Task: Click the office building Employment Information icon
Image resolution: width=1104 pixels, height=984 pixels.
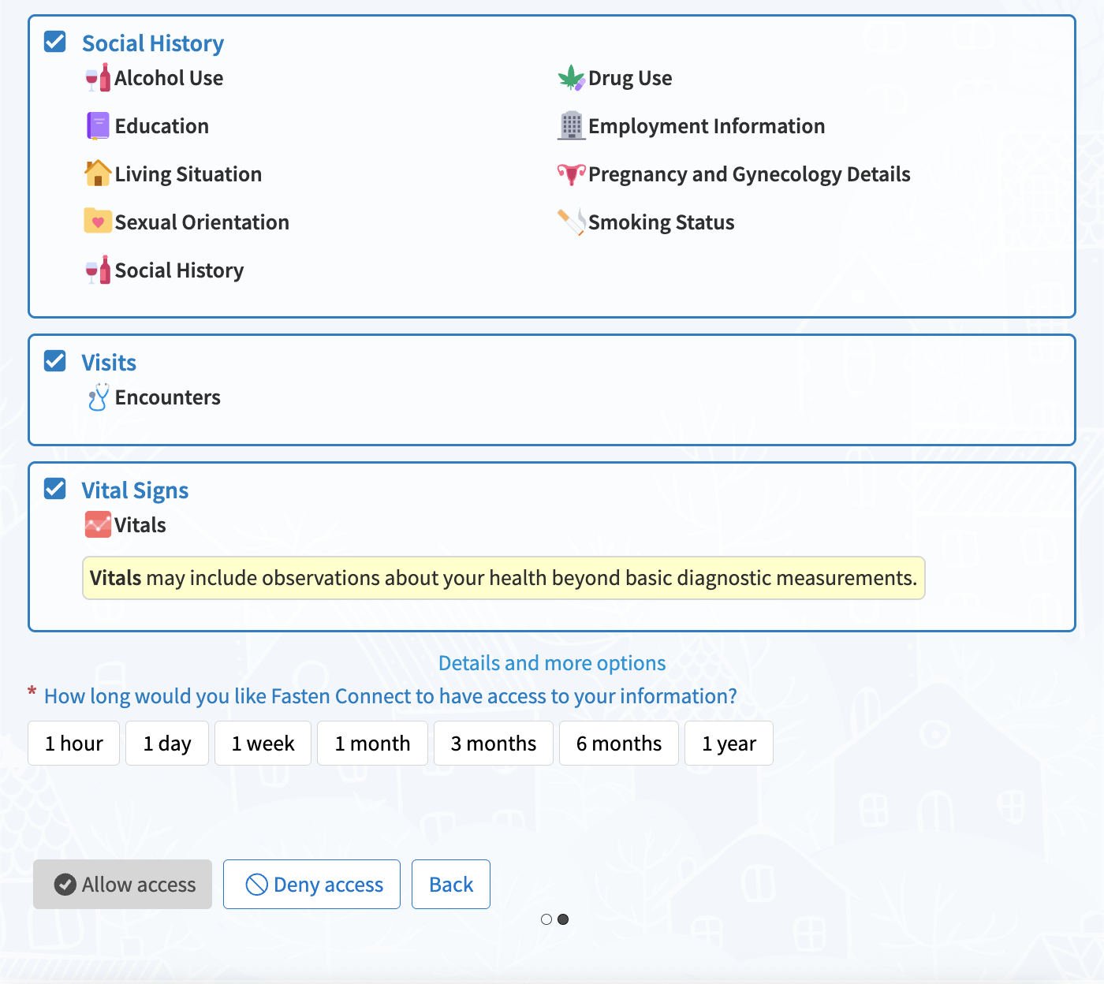Action: point(571,126)
